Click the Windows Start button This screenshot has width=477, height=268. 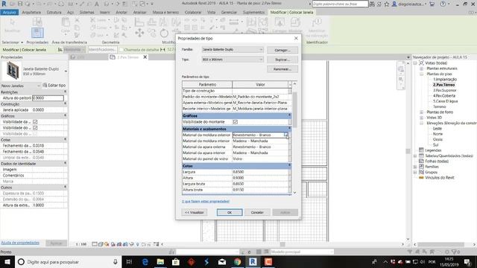pyautogui.click(x=7, y=261)
